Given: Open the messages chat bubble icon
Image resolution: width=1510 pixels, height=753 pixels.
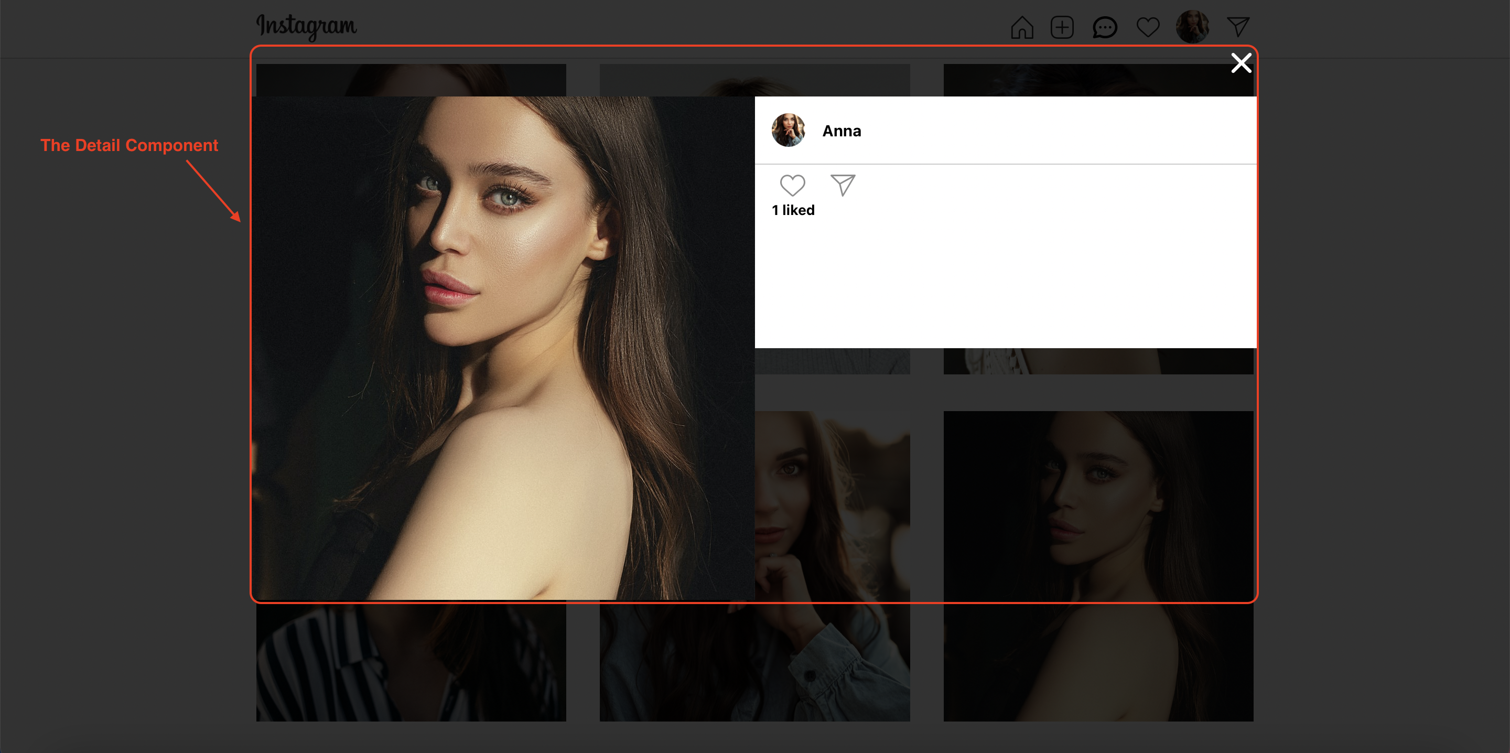Looking at the screenshot, I should [1104, 28].
